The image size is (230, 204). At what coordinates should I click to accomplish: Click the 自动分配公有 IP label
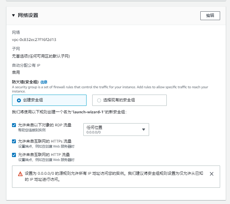pyautogui.click(x=26, y=65)
